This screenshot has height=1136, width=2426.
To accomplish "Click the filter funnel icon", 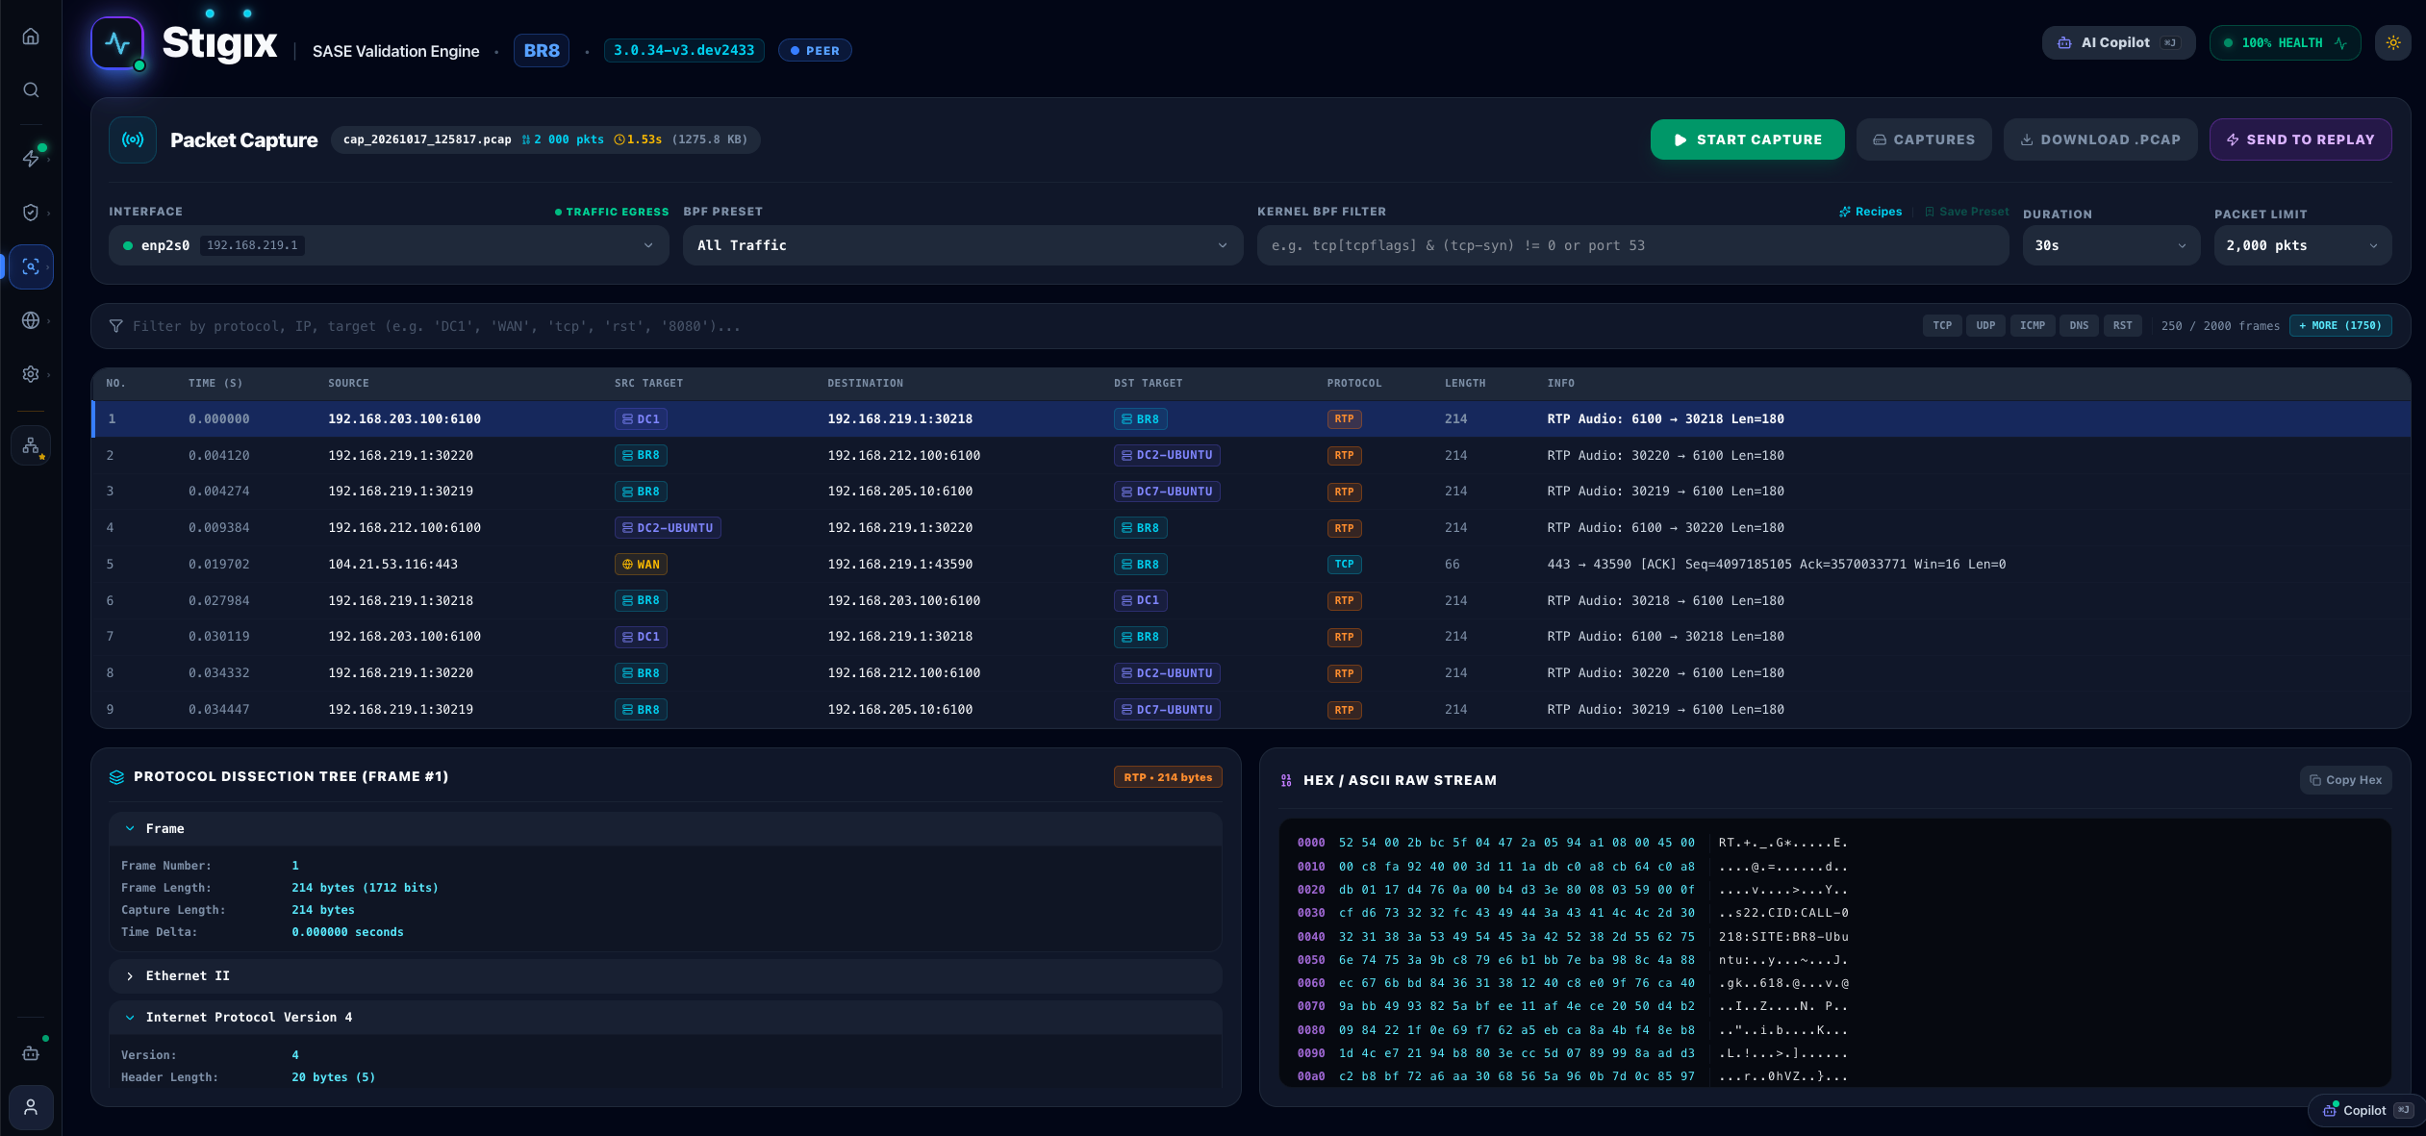I will pos(115,326).
